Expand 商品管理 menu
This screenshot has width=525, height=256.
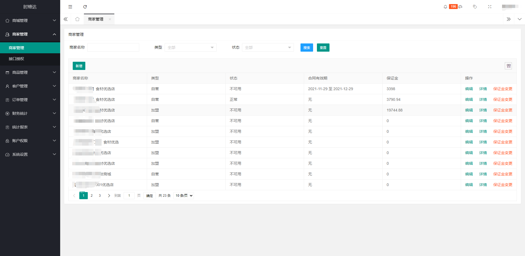tap(54, 72)
